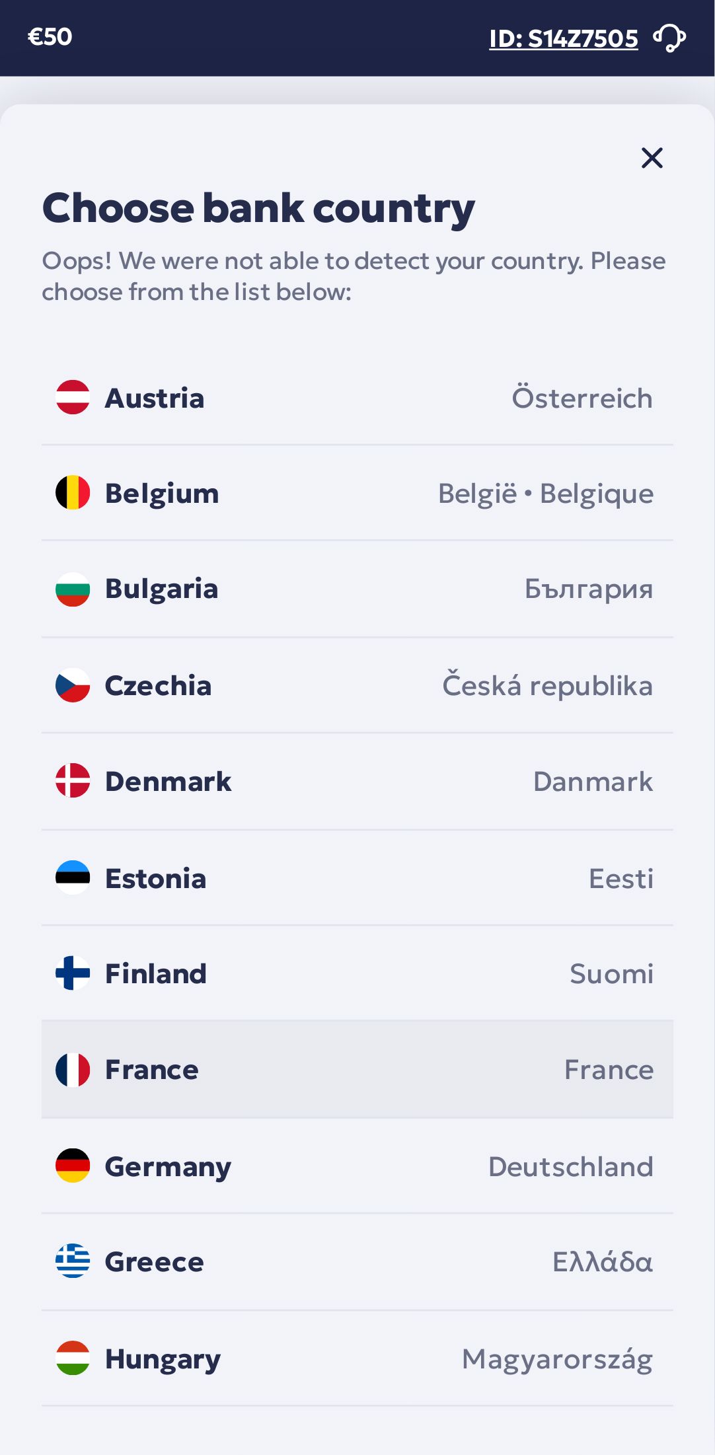The height and width of the screenshot is (1455, 715).
Task: Click the Bulgaria flag icon
Action: point(73,589)
